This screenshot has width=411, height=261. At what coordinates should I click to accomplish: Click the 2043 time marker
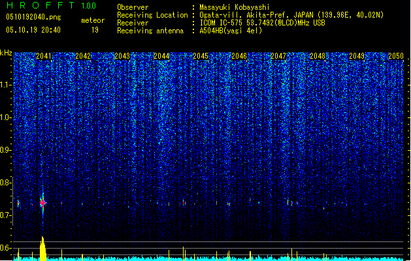pos(122,56)
